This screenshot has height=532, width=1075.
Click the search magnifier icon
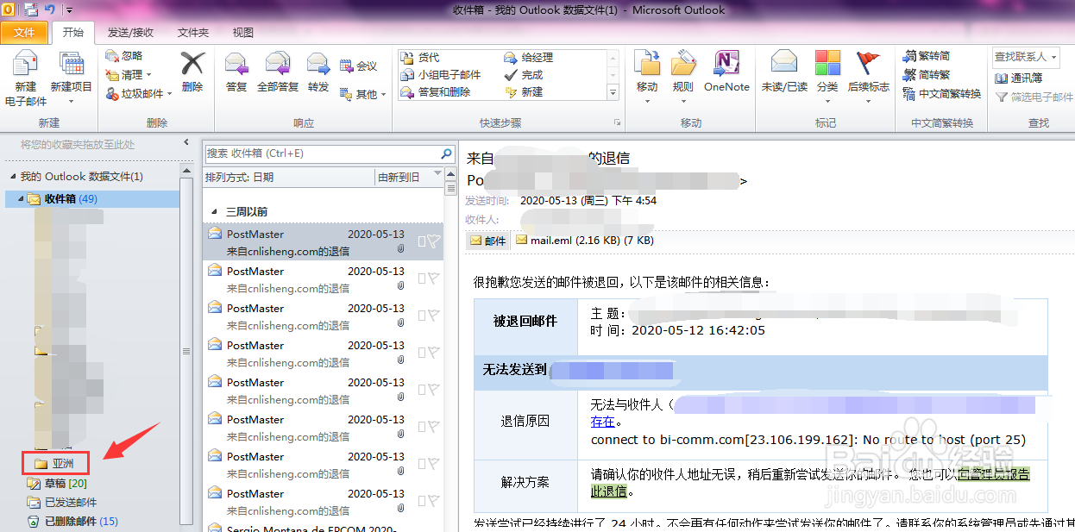[447, 153]
